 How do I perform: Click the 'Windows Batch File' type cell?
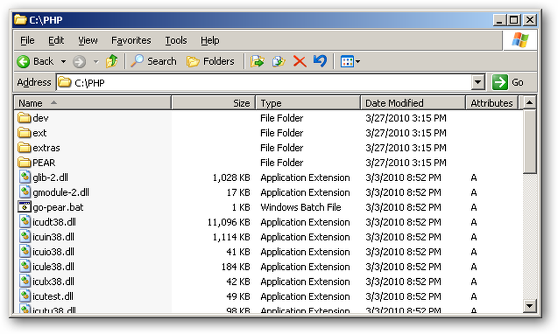[301, 207]
